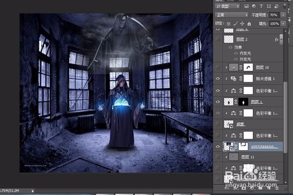
Task: Filter layers by adjustment layer icon
Action: pos(254,6)
